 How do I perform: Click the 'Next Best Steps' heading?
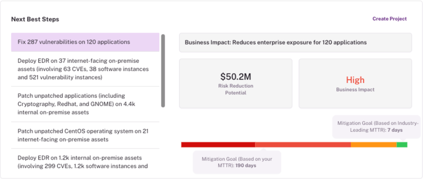coord(35,19)
